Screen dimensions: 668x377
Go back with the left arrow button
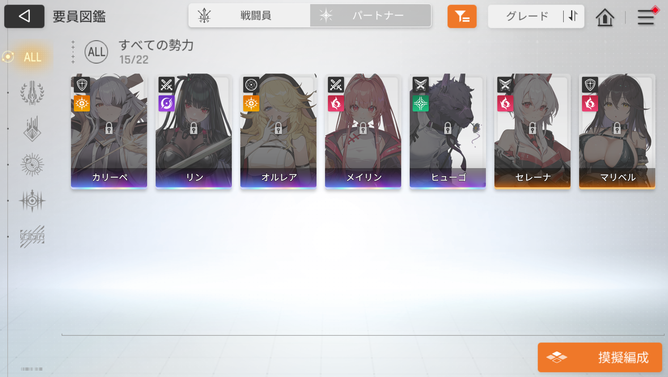pos(24,16)
